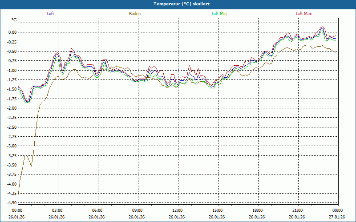This screenshot has height=222, width=356.
Task: Click the chart title Temperatur [°C] skaliert
Action: pyautogui.click(x=178, y=4)
